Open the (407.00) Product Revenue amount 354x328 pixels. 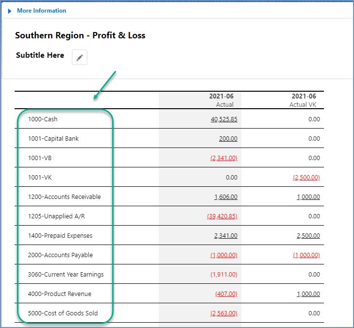[x=226, y=294]
